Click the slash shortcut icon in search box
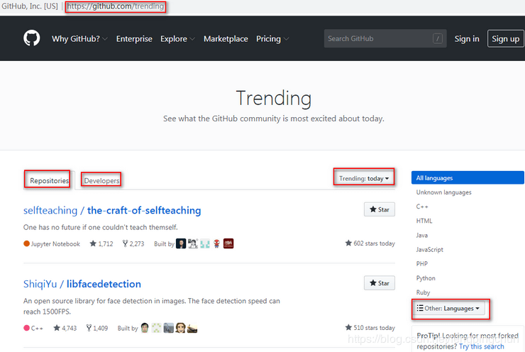Image resolution: width=525 pixels, height=352 pixels. [438, 38]
